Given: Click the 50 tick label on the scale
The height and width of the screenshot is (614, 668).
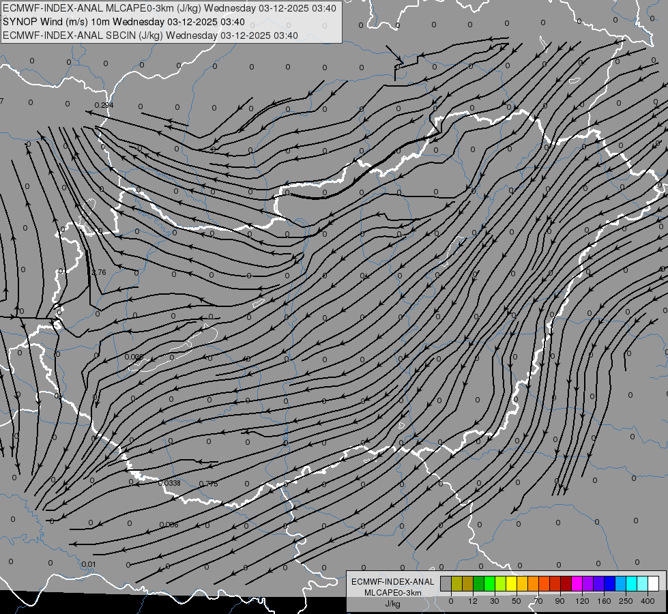Looking at the screenshot, I should (517, 601).
